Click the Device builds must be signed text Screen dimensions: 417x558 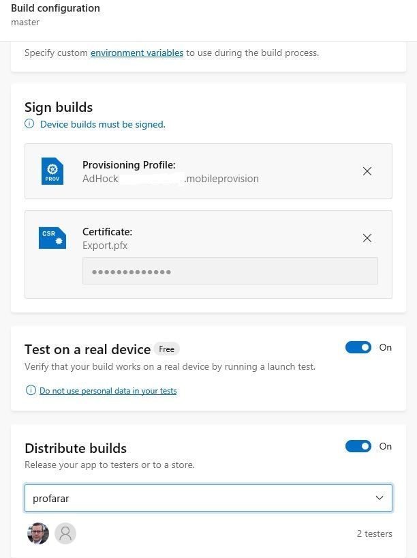[103, 125]
